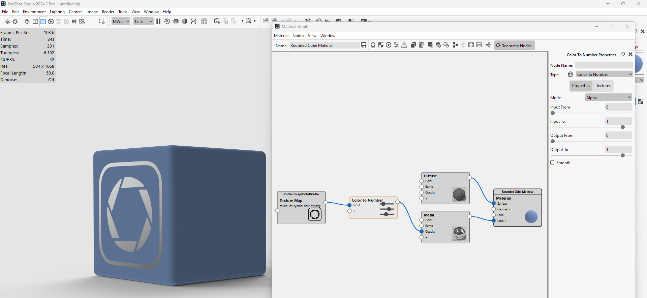This screenshot has height=298, width=647.
Task: Click the Input To slider handle
Action: [x=623, y=127]
